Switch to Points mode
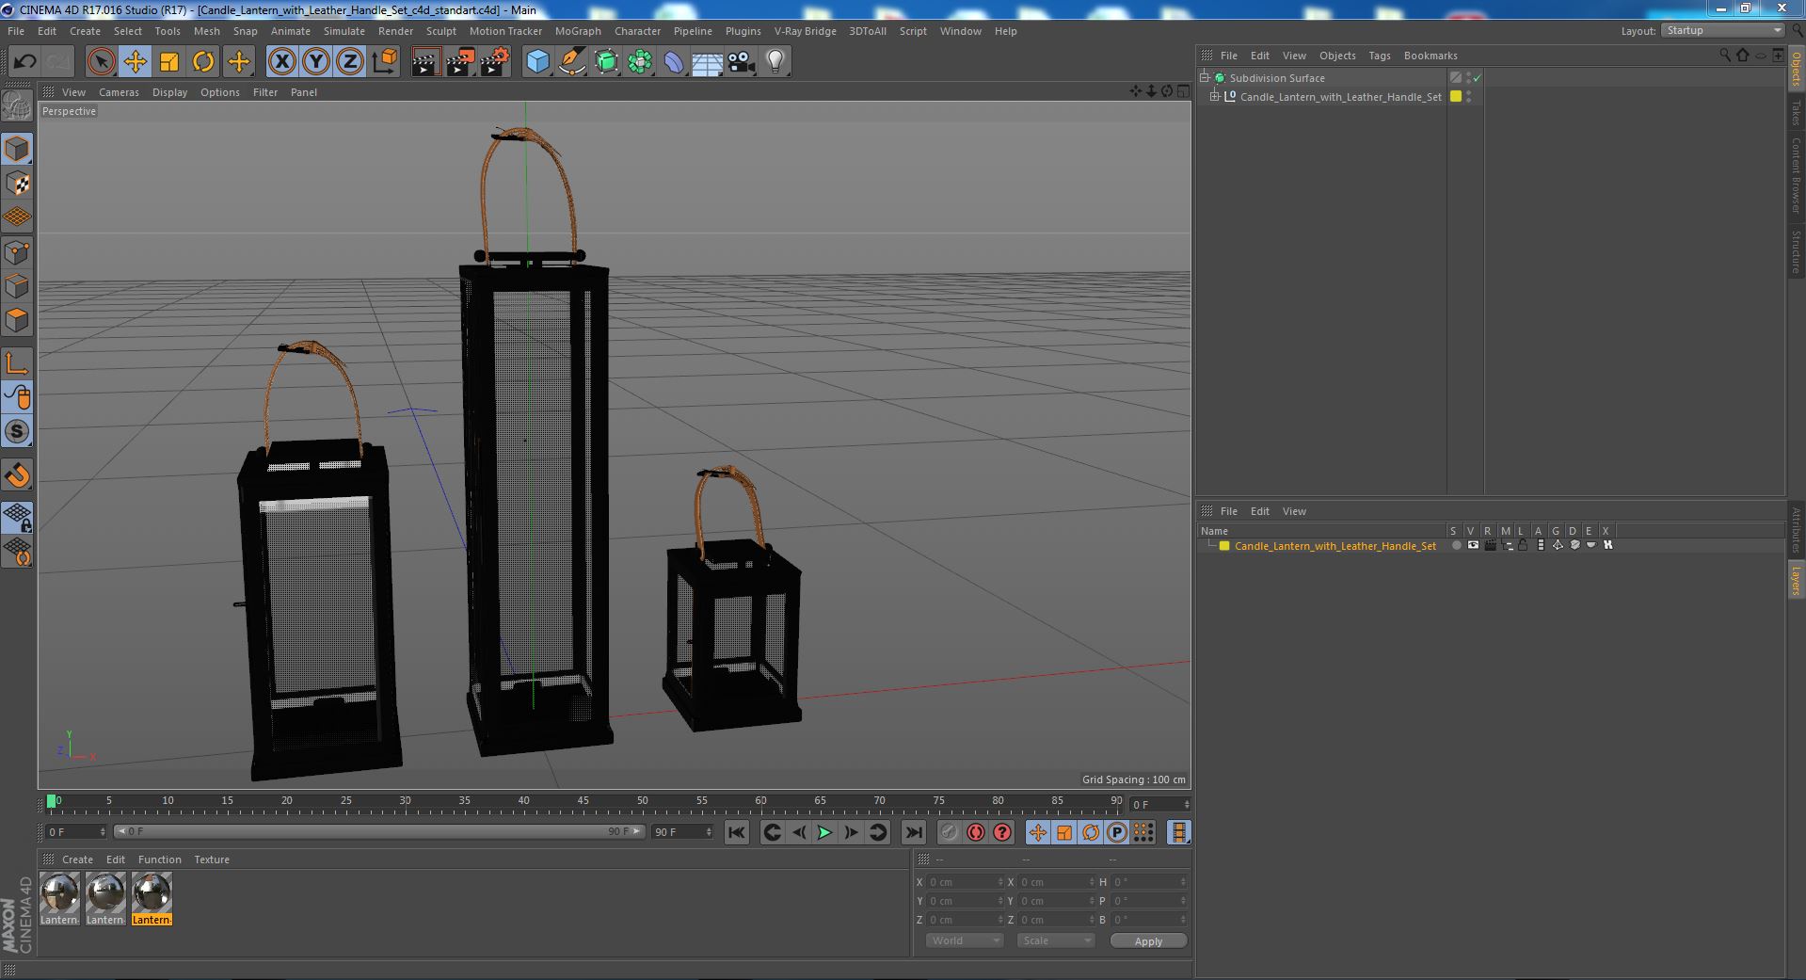 tap(17, 252)
